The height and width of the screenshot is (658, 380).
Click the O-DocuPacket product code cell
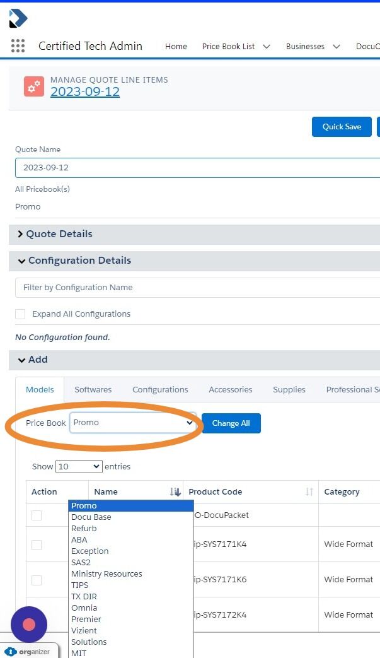click(x=222, y=515)
